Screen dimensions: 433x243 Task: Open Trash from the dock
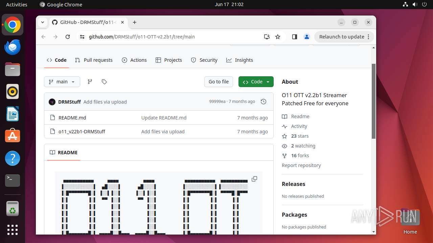click(x=13, y=209)
